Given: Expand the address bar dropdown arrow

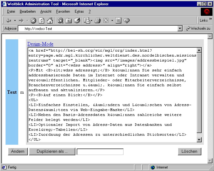Looking at the screenshot, I should point(180,28).
